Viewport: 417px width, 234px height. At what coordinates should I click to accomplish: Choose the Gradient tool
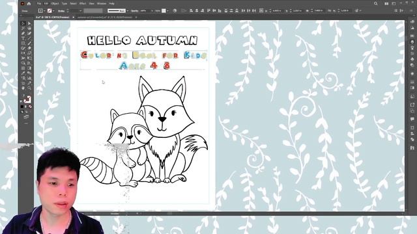[x=29, y=68]
